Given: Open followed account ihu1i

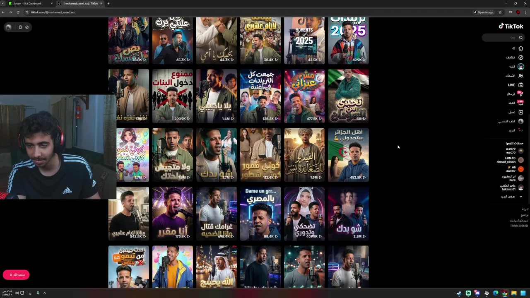Looking at the screenshot, I should pyautogui.click(x=513, y=178).
